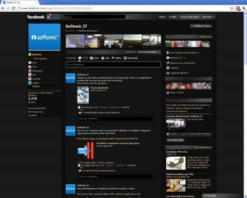Go to Home in top navigation

(162, 17)
